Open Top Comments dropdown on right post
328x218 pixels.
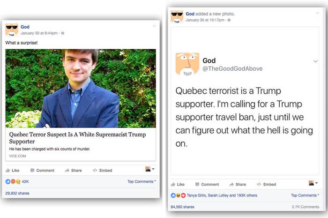305,195
